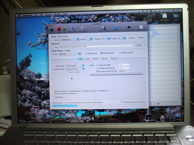Image resolution: width=194 pixels, height=145 pixels.
Task: Open the Apple menu icon
Action: tap(19, 16)
